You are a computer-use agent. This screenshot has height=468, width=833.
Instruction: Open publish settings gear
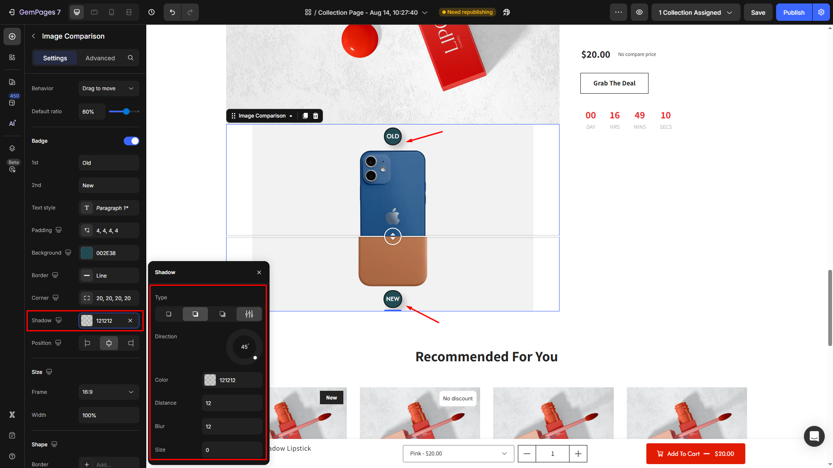821,12
